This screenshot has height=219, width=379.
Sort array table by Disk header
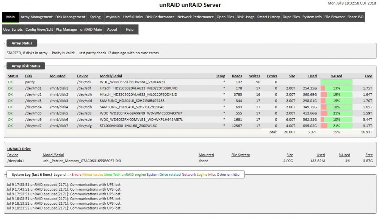pos(28,76)
